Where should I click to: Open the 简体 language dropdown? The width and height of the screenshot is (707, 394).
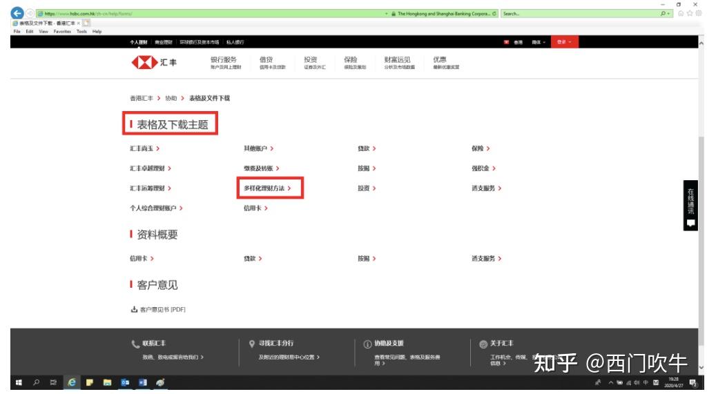click(539, 42)
